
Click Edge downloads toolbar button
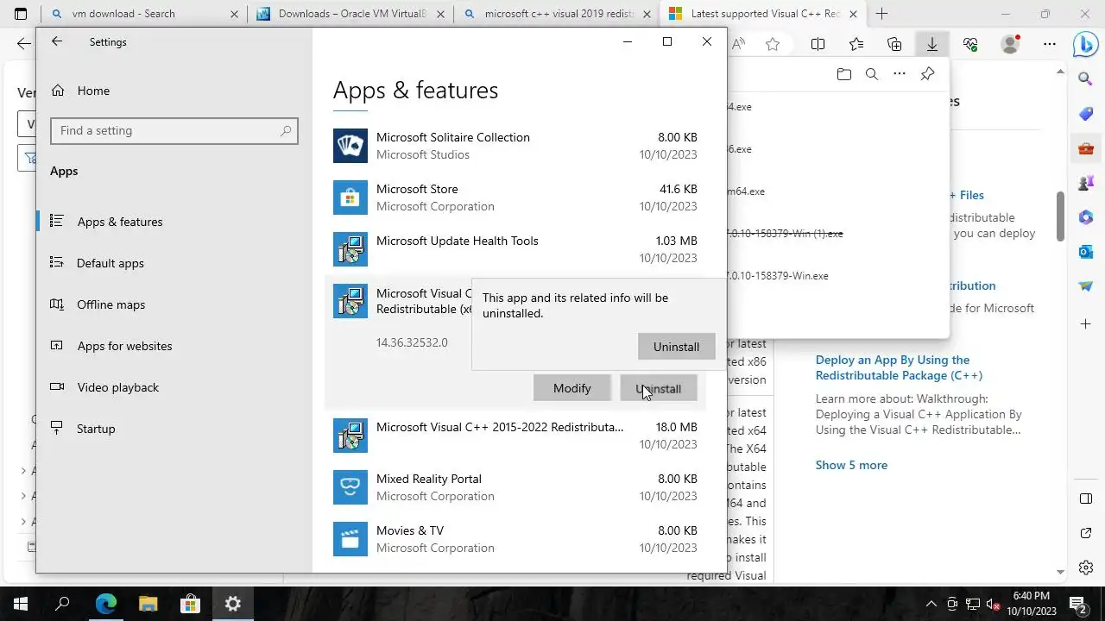[x=932, y=44]
